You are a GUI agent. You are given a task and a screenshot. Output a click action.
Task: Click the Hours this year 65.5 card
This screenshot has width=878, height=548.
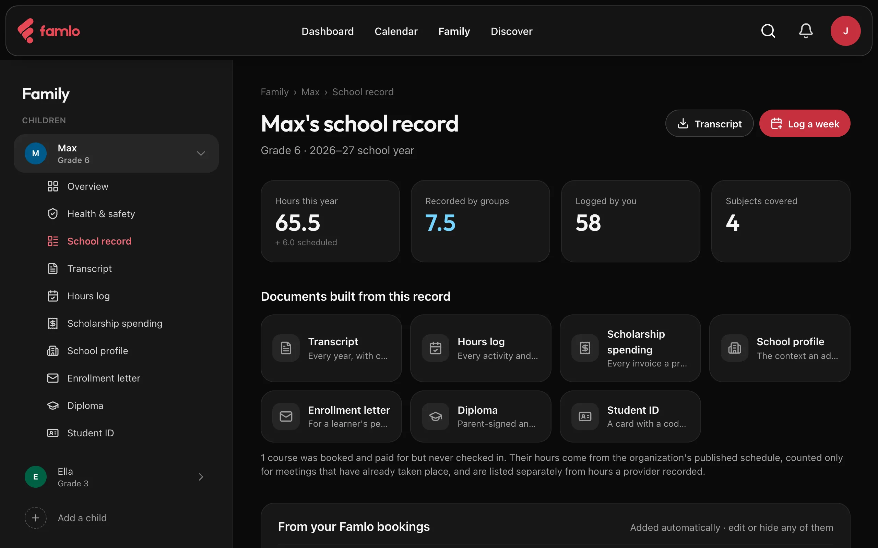(x=330, y=221)
